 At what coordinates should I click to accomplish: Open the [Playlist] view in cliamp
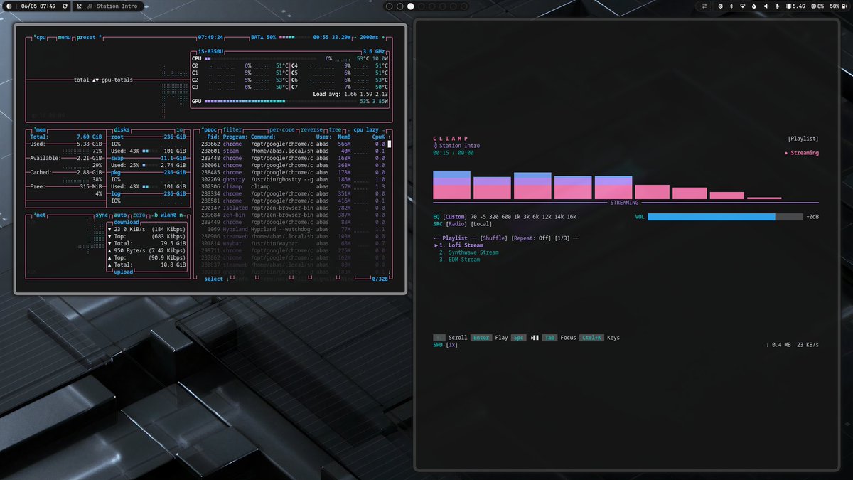click(803, 139)
